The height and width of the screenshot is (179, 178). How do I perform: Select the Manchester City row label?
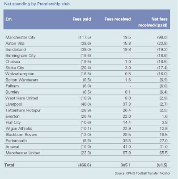(20, 37)
